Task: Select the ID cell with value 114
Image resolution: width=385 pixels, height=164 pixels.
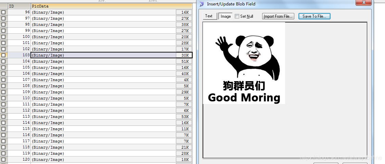Action: click(19, 123)
